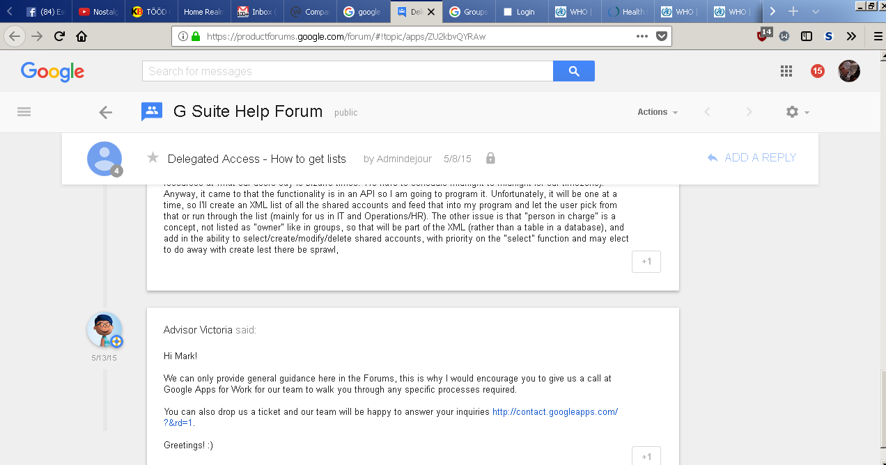Click the blue search magnifier button
This screenshot has height=465, width=886.
[573, 71]
